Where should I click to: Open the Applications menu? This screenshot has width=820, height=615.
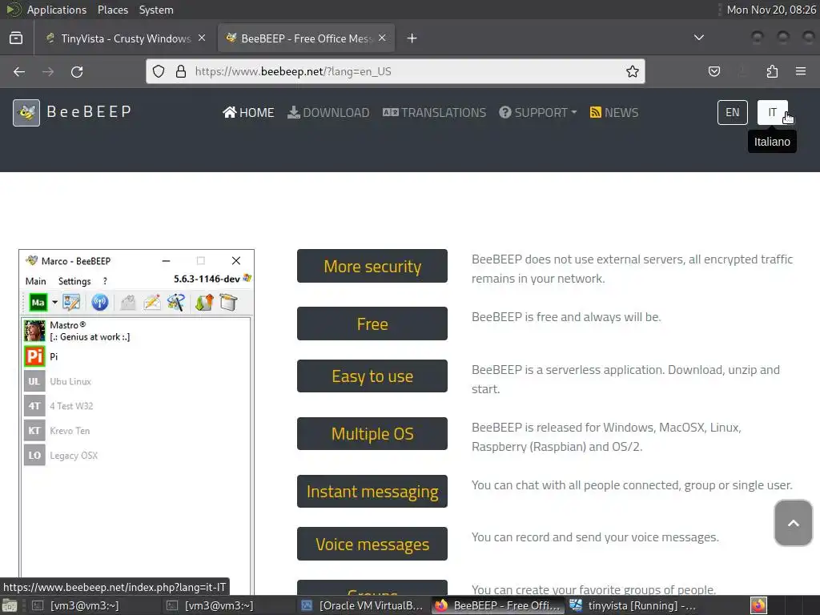(x=57, y=10)
